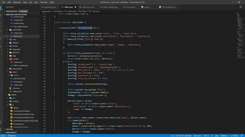
Task: Switch to the home.php editor tab
Action: (131, 7)
